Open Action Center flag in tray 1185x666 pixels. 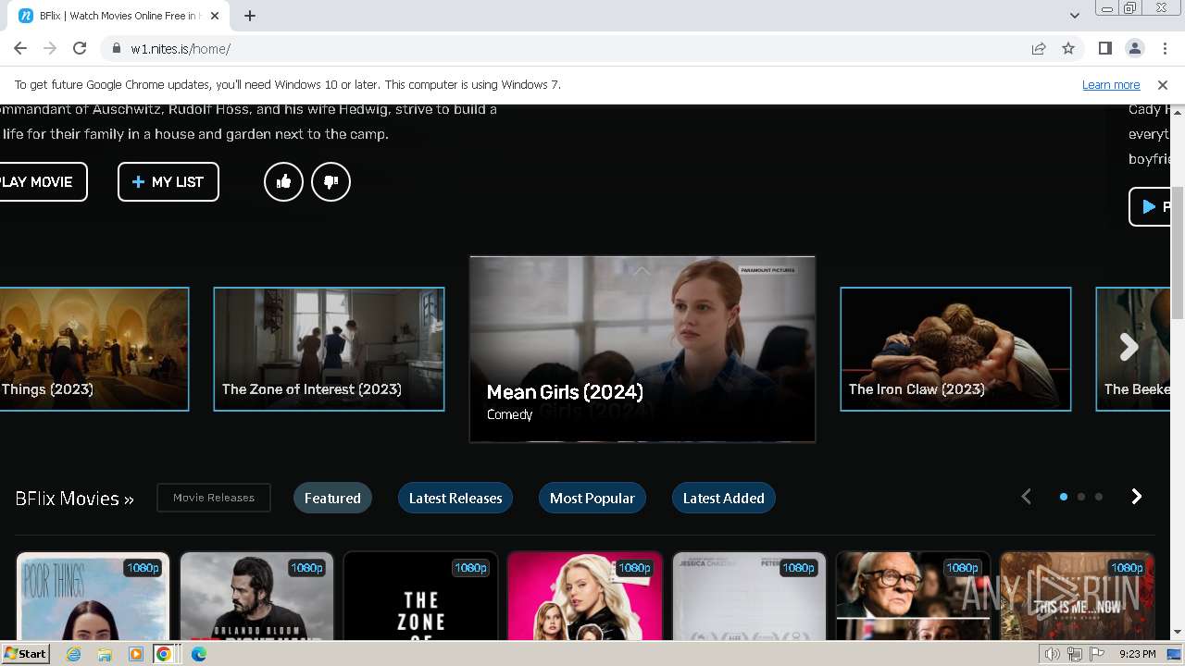click(x=1095, y=654)
